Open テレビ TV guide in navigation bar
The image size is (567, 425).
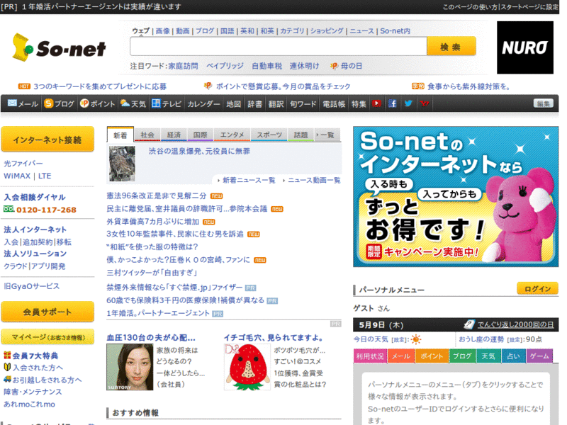[x=167, y=103]
